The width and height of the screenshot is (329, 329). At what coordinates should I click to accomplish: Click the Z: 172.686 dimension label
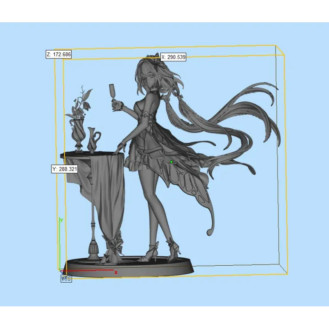58,54
